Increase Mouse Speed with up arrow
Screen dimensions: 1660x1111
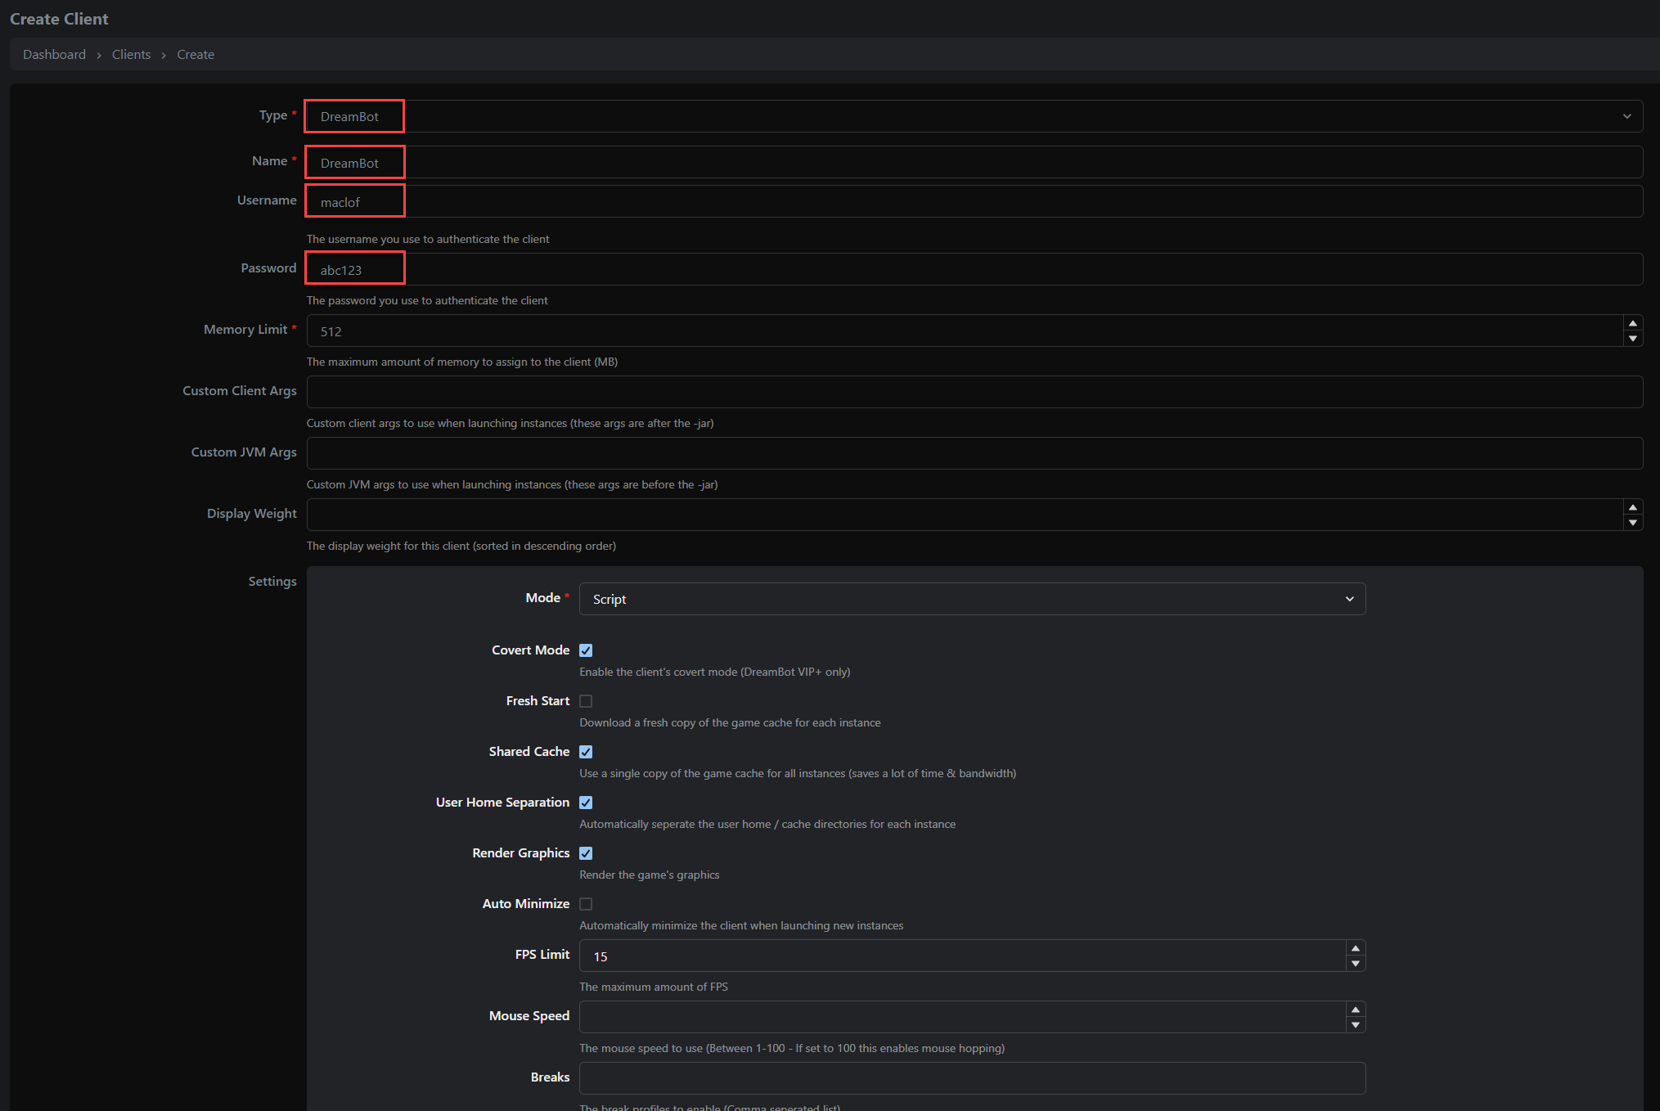tap(1356, 1010)
